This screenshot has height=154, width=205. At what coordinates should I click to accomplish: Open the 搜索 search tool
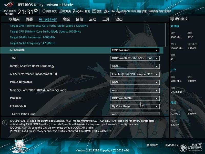(97, 11)
